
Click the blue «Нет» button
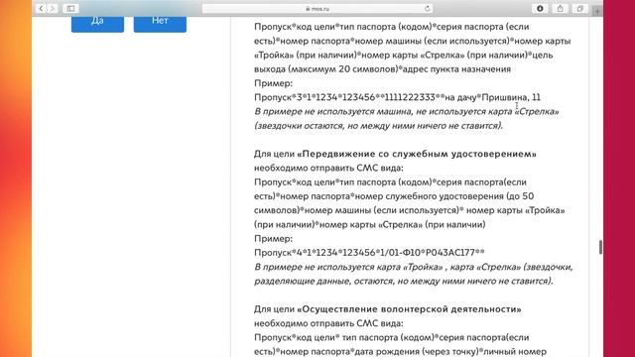tap(160, 23)
